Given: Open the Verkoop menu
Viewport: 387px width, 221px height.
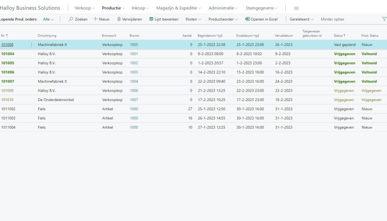Looking at the screenshot, I should [x=85, y=8].
